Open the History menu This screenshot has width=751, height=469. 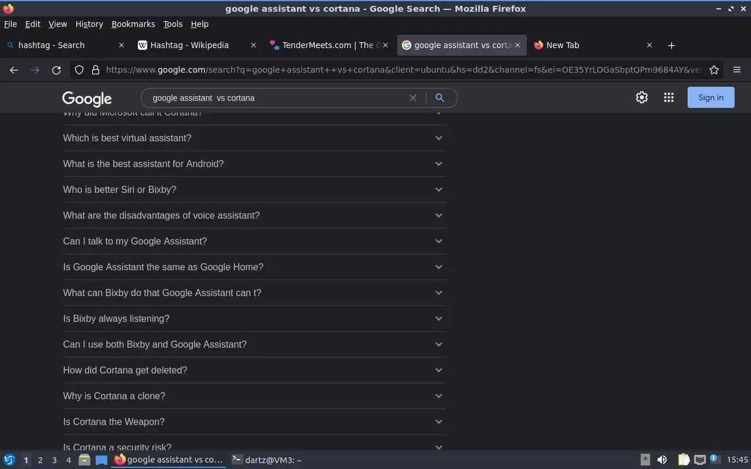[x=89, y=24]
